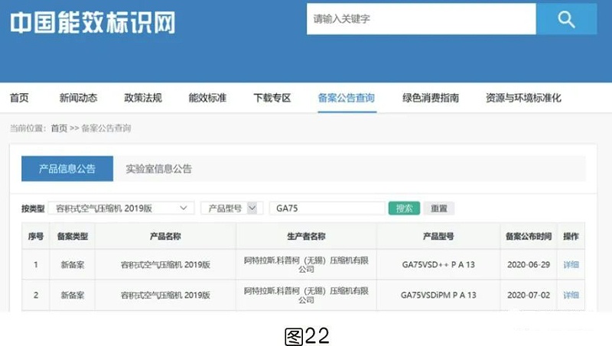Click the GA75 model input field
Image resolution: width=612 pixels, height=346 pixels.
(327, 208)
